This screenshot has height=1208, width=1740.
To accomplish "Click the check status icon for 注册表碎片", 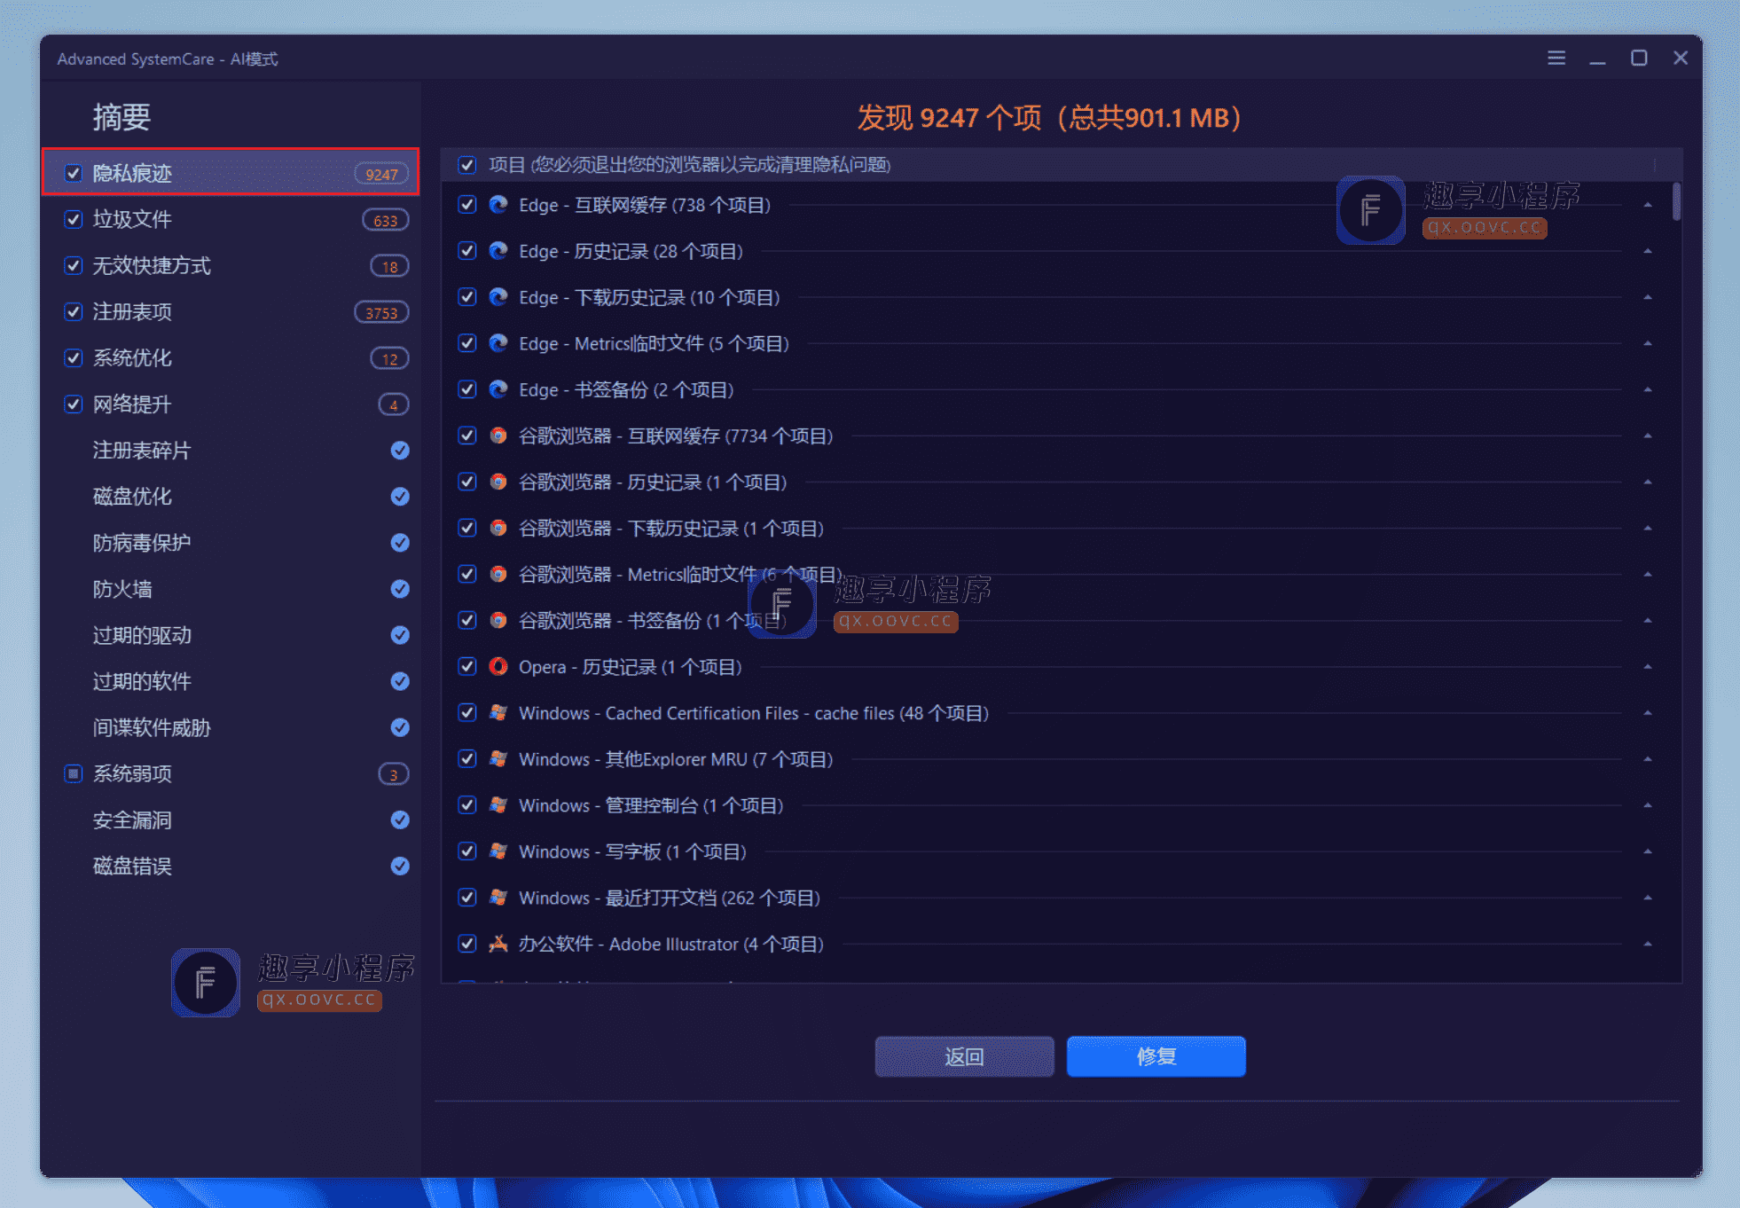I will tap(400, 451).
